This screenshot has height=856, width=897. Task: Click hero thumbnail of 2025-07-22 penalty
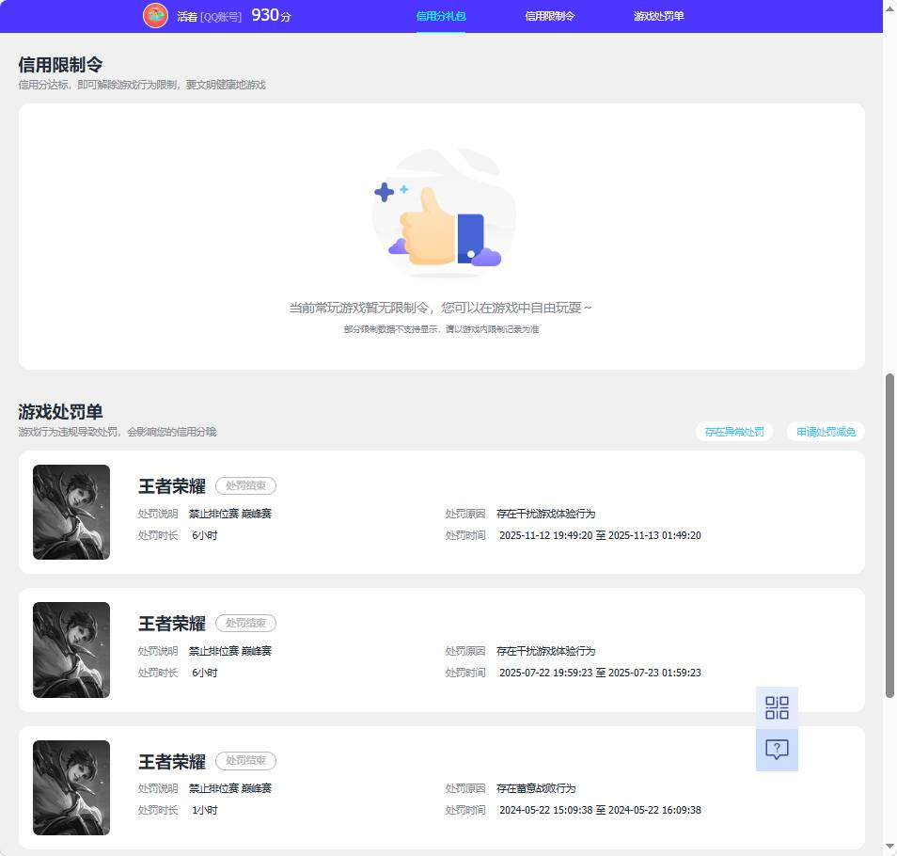pos(71,650)
